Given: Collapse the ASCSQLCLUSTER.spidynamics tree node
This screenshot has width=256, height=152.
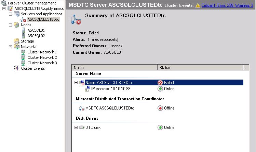Looking at the screenshot, I should pos(4,9).
